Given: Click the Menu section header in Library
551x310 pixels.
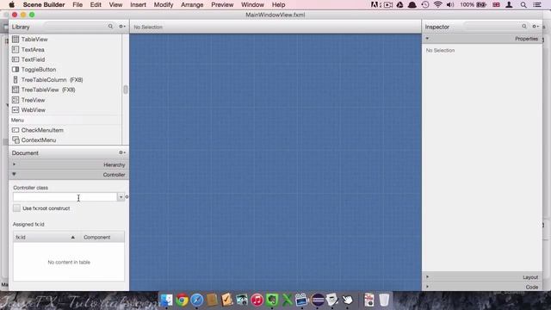Looking at the screenshot, I should [65, 121].
